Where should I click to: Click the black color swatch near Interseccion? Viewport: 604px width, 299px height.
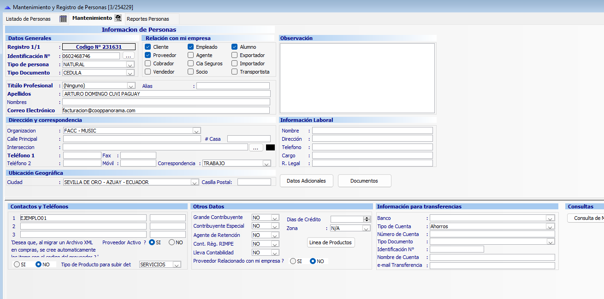coord(270,148)
